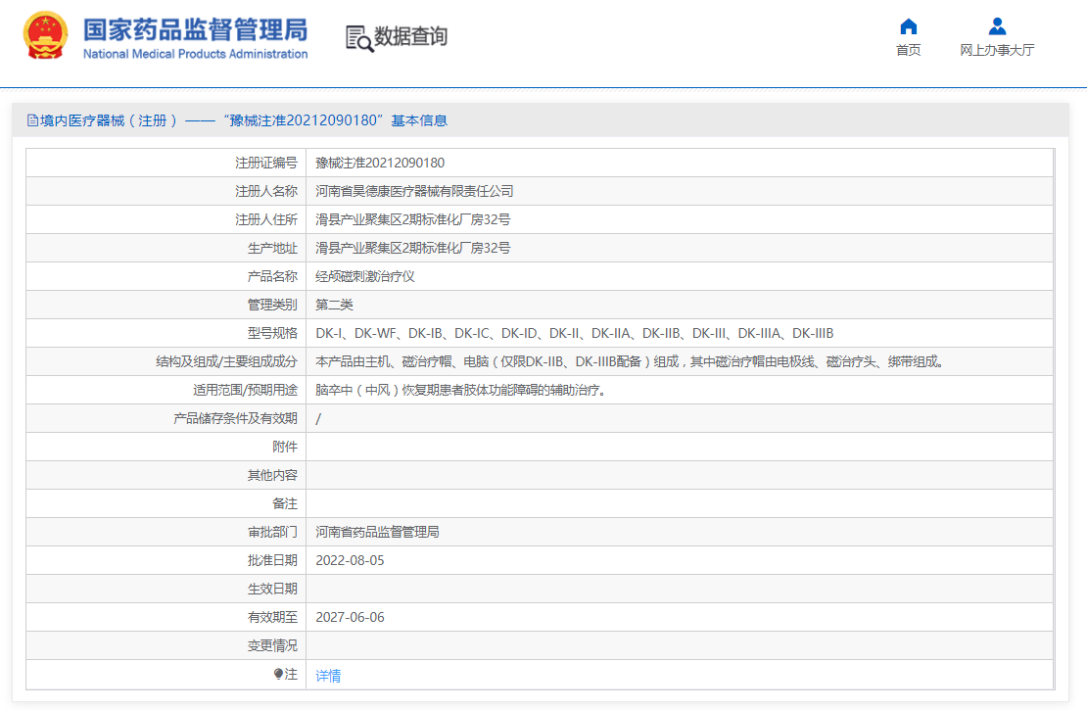Click the 数据查询 heading text
This screenshot has height=710, width=1087.
pyautogui.click(x=410, y=37)
